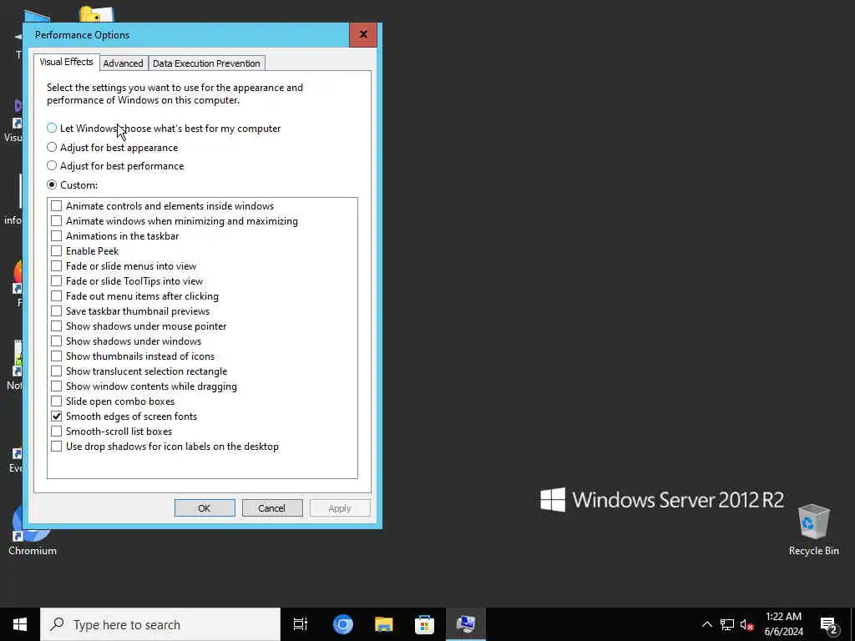Screen dimensions: 855x641
Task: Check Slide open combo boxes
Action: [x=56, y=401]
